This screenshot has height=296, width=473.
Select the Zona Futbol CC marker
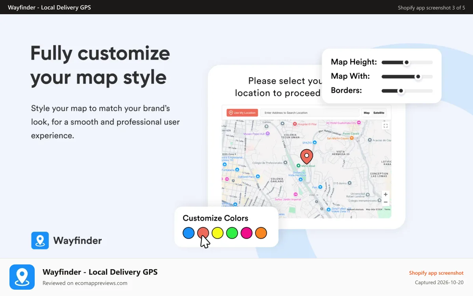pos(328,210)
